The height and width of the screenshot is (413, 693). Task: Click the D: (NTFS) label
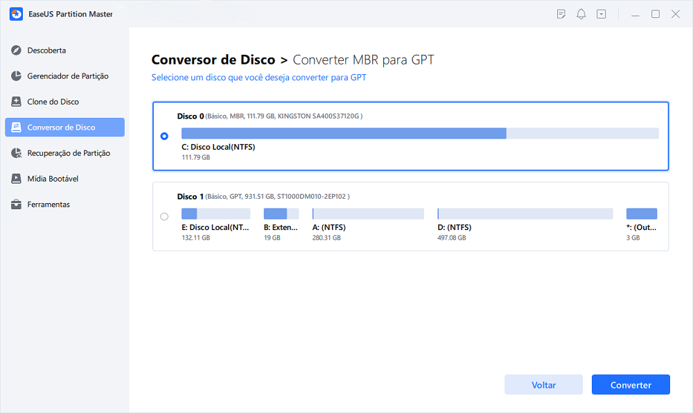point(455,227)
